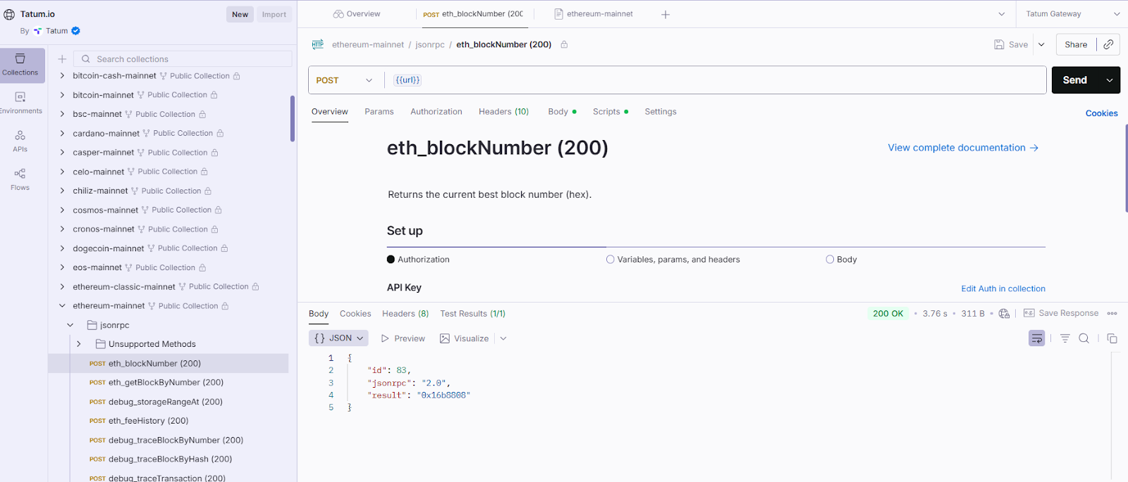The height and width of the screenshot is (482, 1128).
Task: Open the JSON response format dropdown
Action: tap(338, 338)
